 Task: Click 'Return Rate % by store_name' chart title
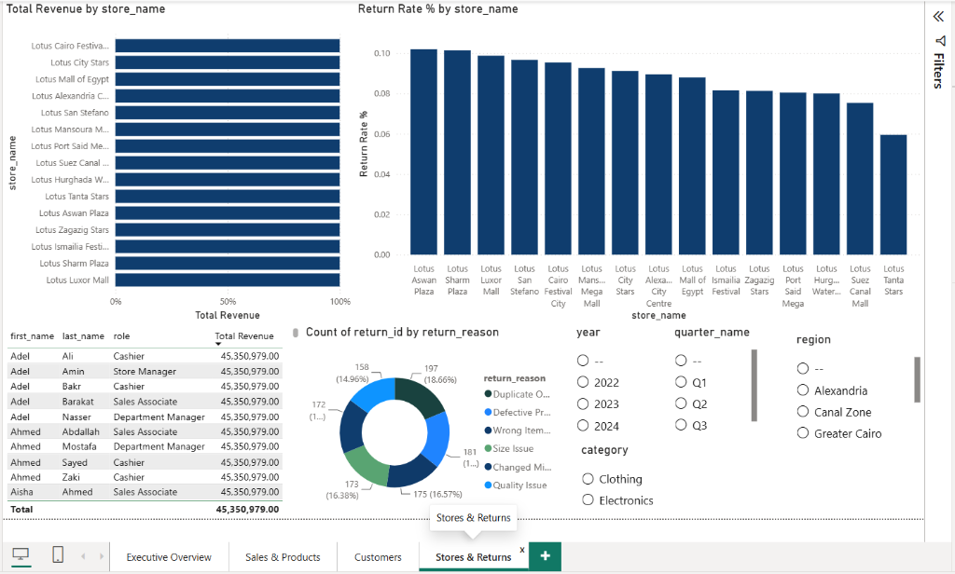tap(438, 9)
